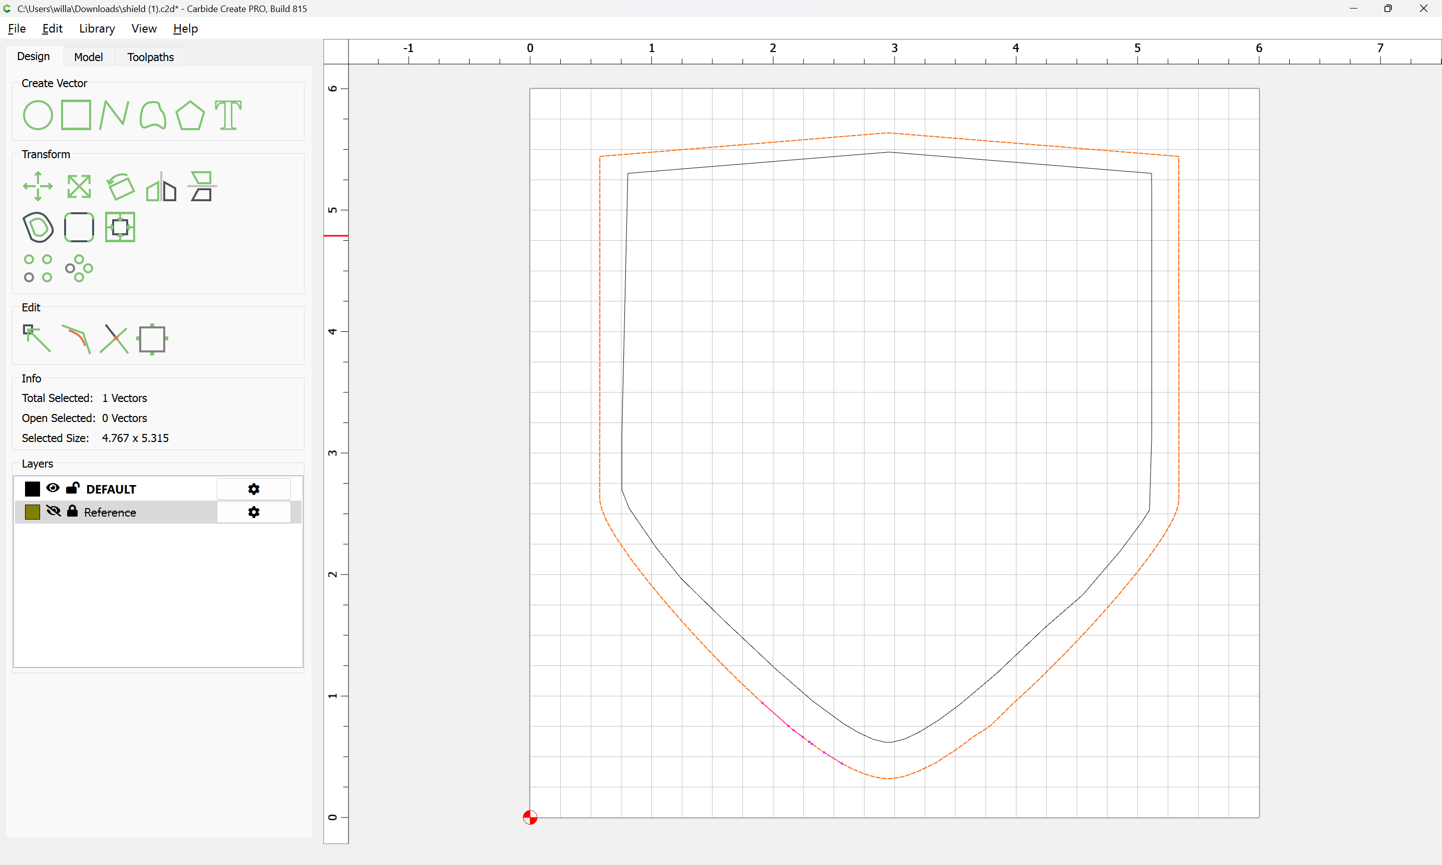The image size is (1442, 865).
Task: Select the Text tool
Action: coord(228,115)
